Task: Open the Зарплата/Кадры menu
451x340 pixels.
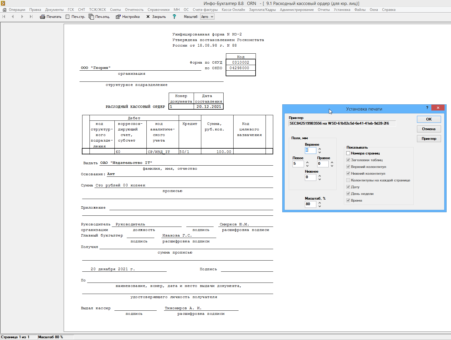Action: coord(262,10)
